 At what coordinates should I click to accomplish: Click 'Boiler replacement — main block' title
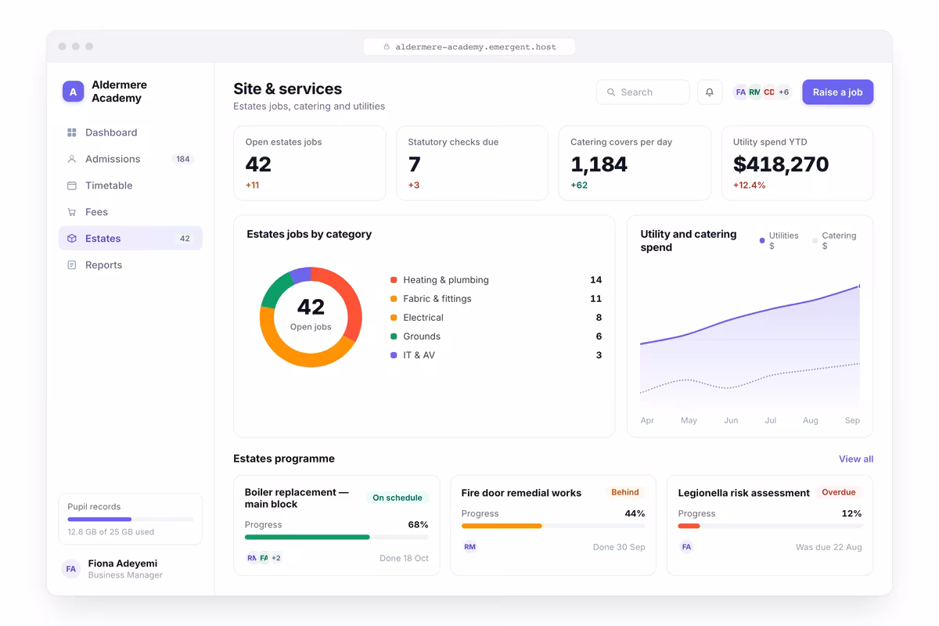[297, 498]
